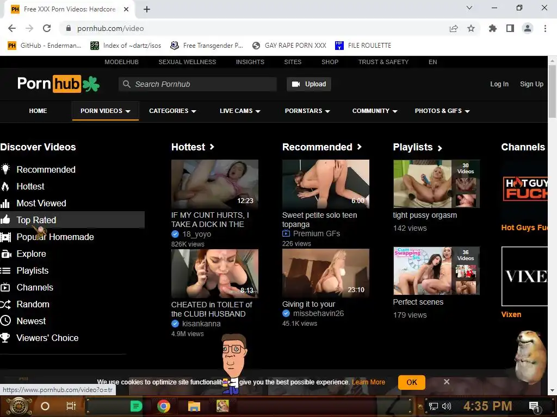Viewport: 557px width, 417px height.
Task: Open the EN language selector
Action: click(x=432, y=62)
